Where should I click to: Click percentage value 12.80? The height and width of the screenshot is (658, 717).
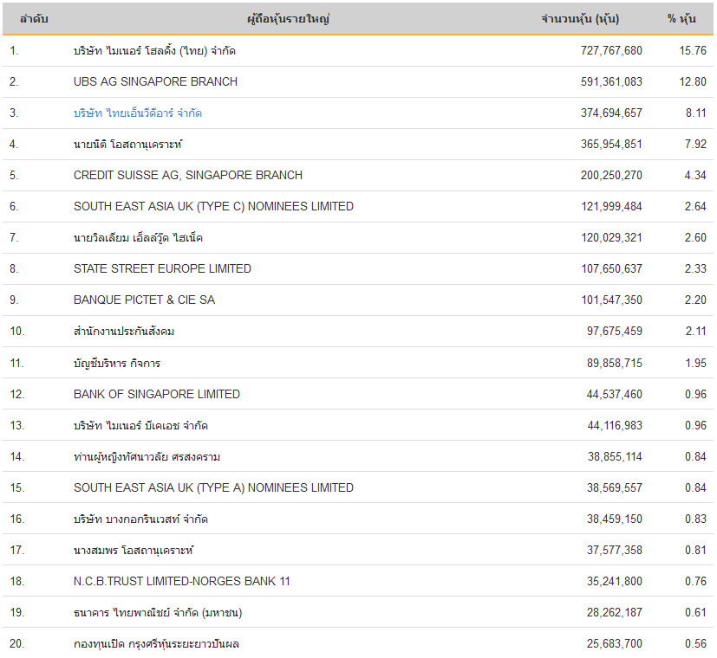point(693,81)
